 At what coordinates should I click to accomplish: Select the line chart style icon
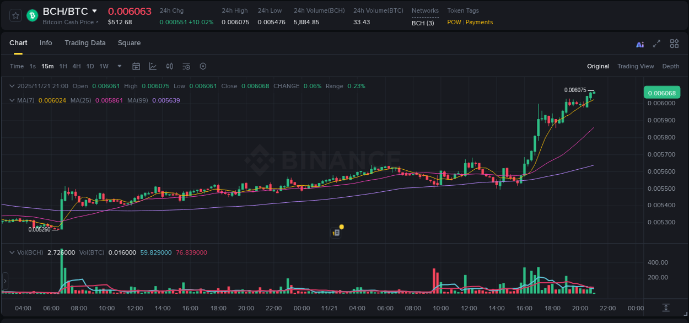(153, 66)
